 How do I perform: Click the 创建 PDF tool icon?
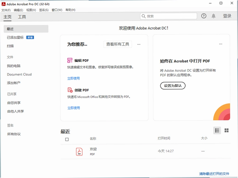[x=70, y=90]
